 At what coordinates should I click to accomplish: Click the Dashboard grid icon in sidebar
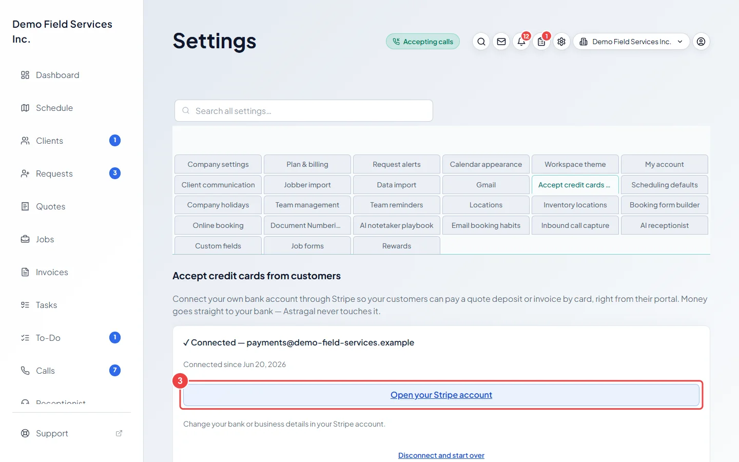pos(25,75)
